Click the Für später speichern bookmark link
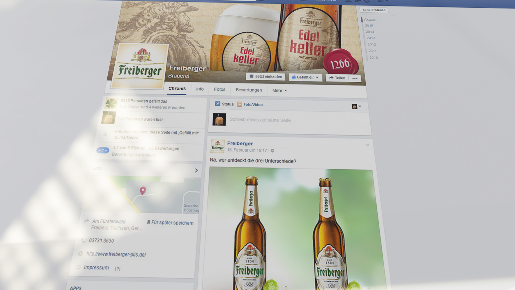 pyautogui.click(x=170, y=223)
